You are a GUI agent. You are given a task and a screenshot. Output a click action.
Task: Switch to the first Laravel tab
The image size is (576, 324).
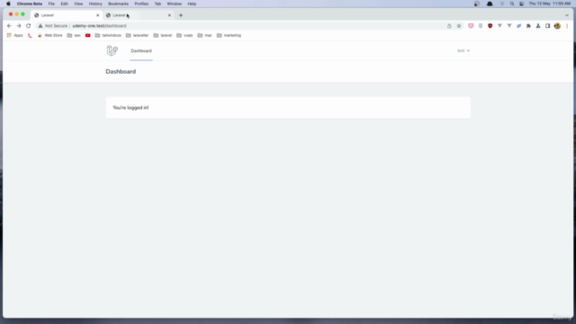tap(66, 15)
